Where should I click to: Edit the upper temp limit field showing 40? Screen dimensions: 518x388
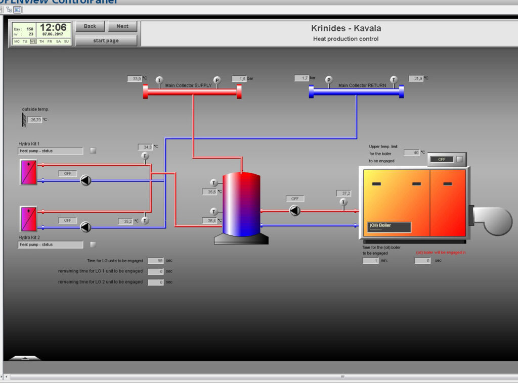[412, 153]
